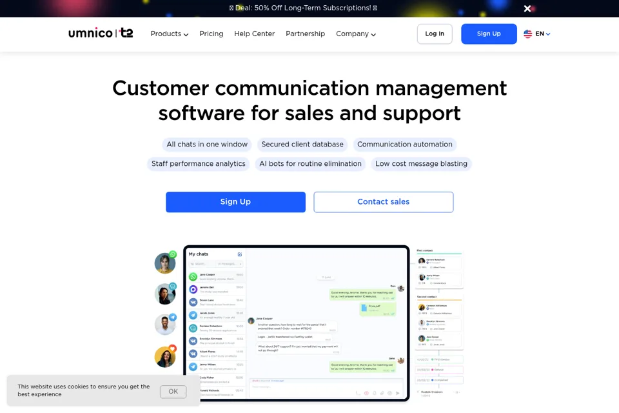Open the Umnico t2 logo homepage
The image size is (619, 413).
[x=101, y=33]
